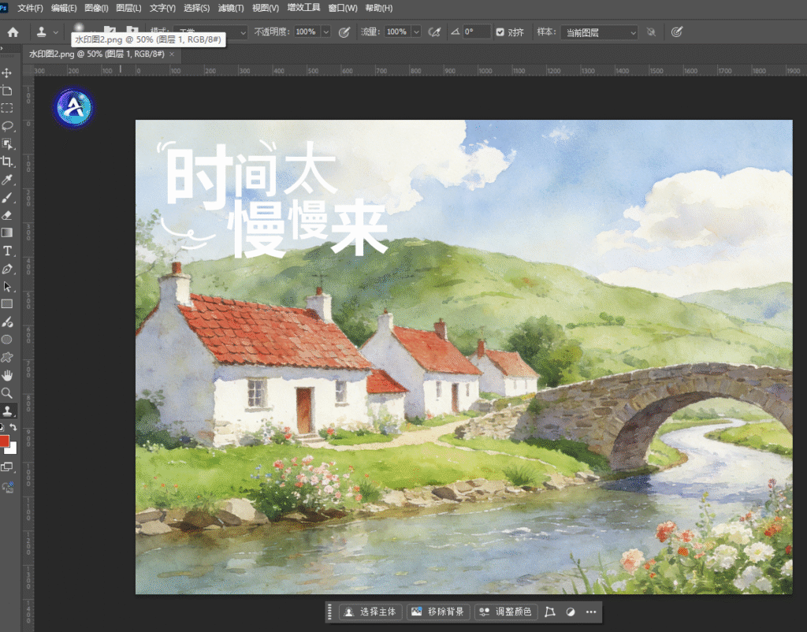Click the white background color swatch

pos(13,449)
